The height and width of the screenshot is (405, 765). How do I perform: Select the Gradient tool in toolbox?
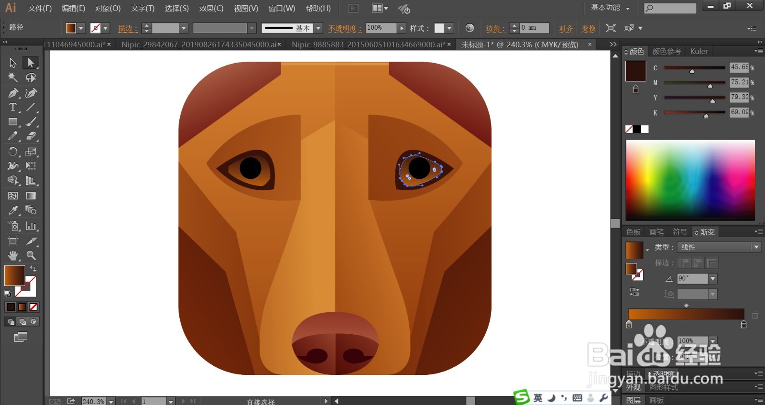pyautogui.click(x=31, y=196)
